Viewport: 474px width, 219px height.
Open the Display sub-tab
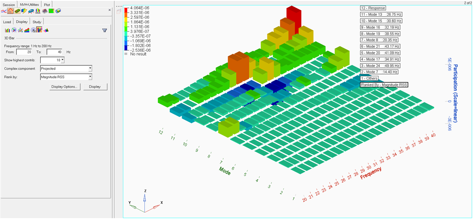(x=22, y=22)
